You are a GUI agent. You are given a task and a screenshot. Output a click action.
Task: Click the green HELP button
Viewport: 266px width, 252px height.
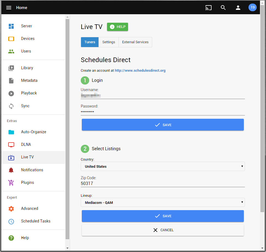click(x=117, y=27)
